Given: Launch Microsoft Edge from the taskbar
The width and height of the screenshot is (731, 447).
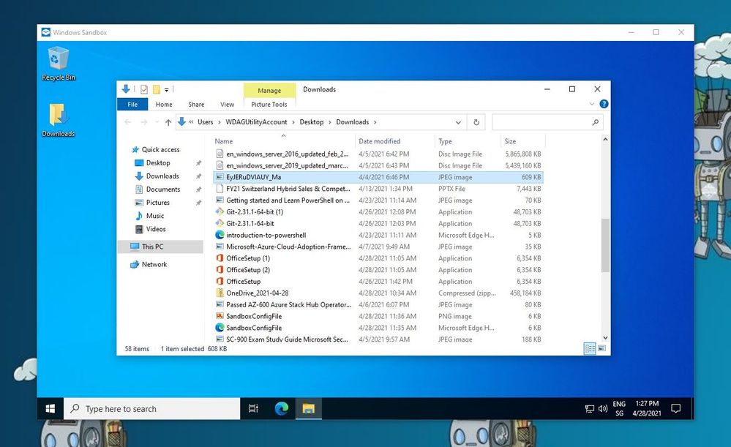Looking at the screenshot, I should (281, 409).
